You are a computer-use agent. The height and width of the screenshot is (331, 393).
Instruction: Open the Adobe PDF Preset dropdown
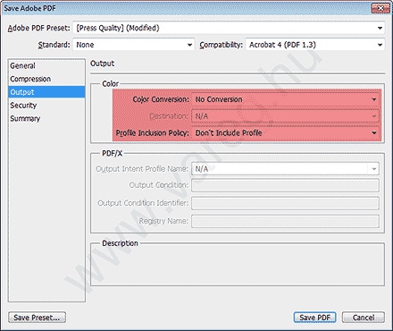coord(229,28)
